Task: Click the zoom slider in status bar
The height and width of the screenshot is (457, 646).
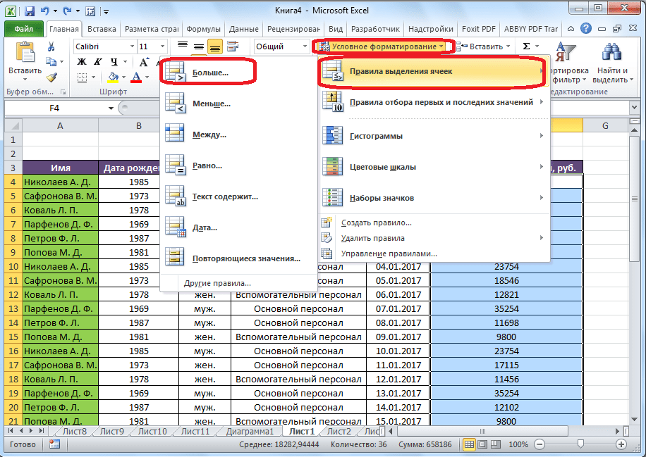Action: (x=580, y=444)
